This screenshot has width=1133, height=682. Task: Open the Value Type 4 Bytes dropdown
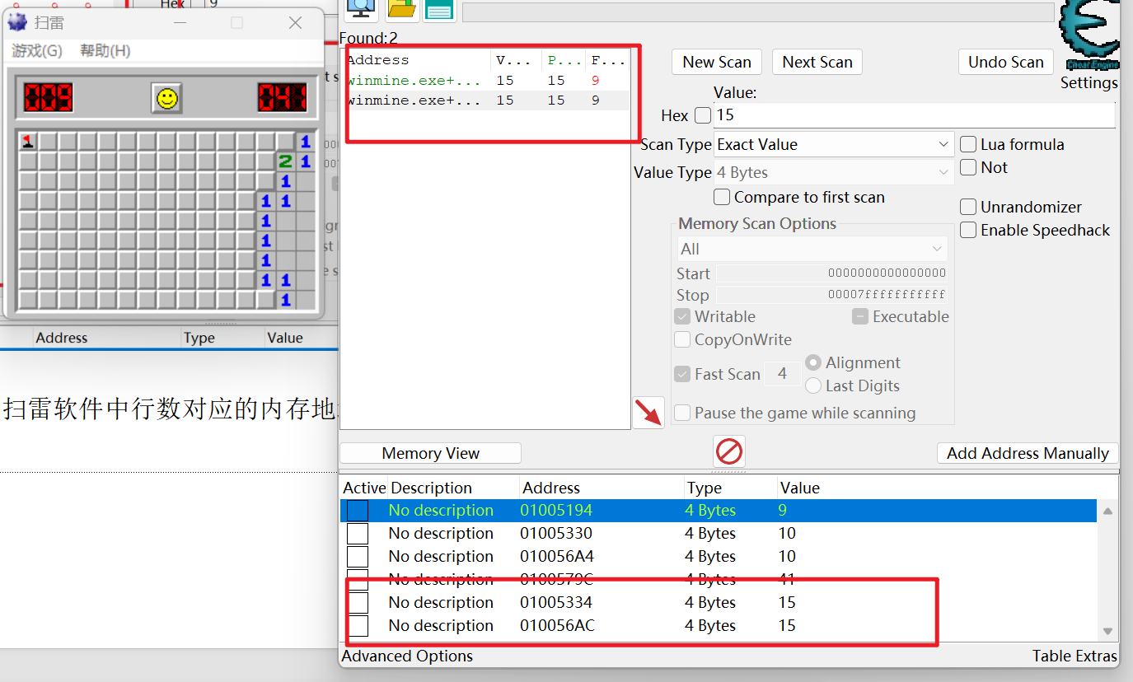[x=834, y=173]
